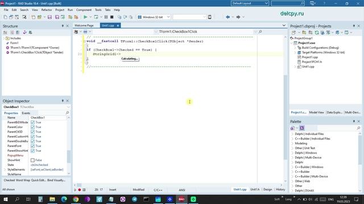The width and height of the screenshot is (364, 204).
Task: Toggle the ParentCtl3D checkbox
Action: (33, 132)
